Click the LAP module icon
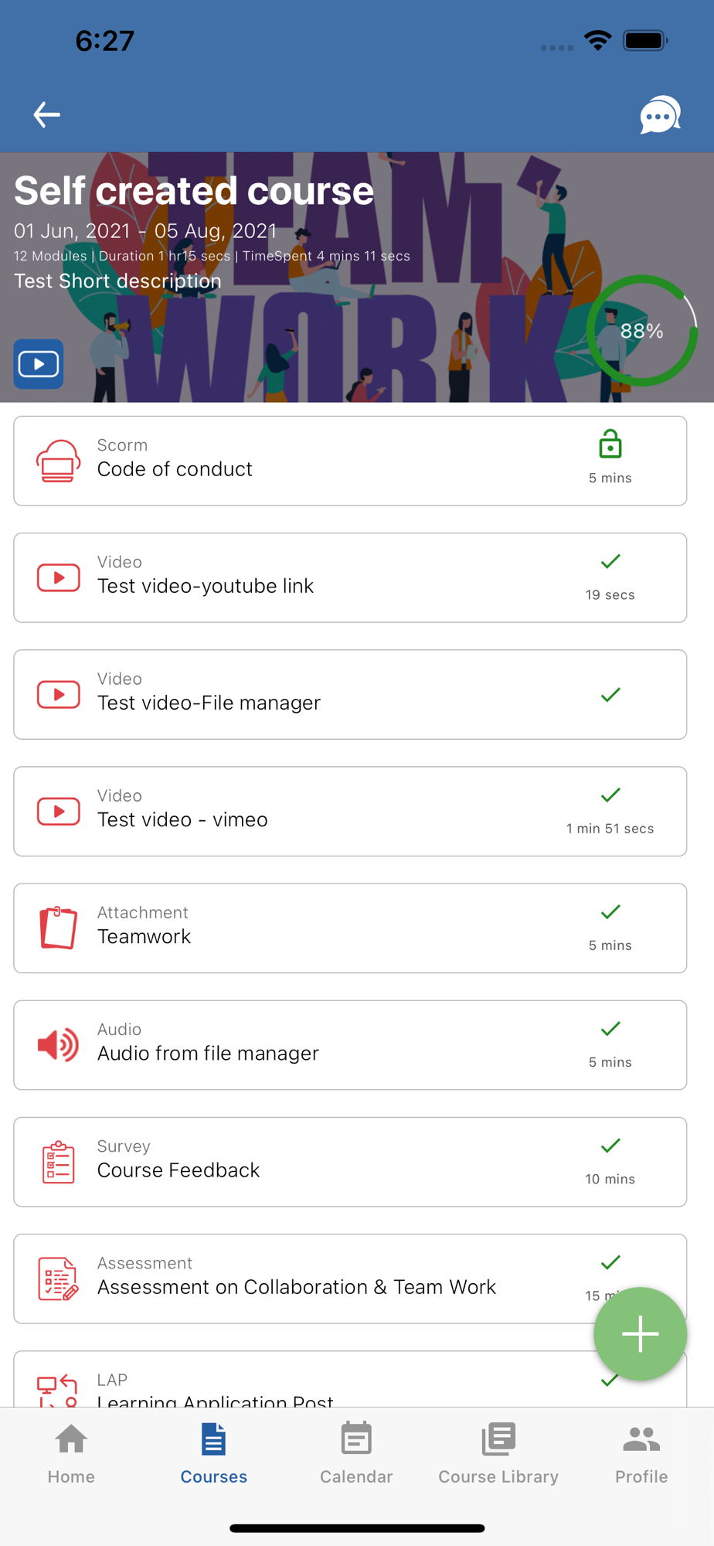Screen dimensions: 714x1546 (59, 1390)
